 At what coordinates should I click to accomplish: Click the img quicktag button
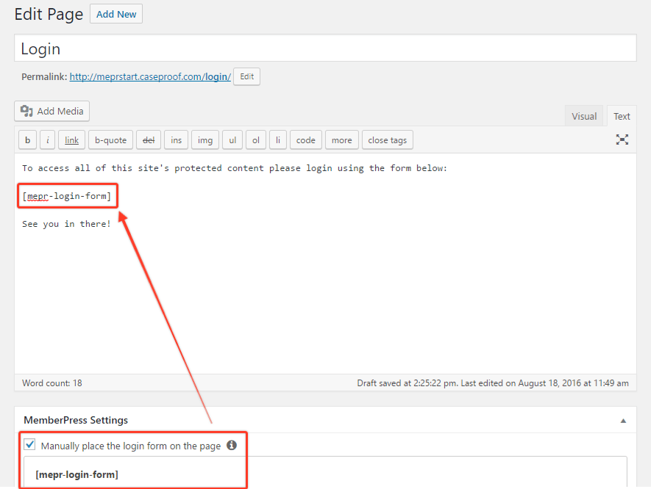click(205, 140)
